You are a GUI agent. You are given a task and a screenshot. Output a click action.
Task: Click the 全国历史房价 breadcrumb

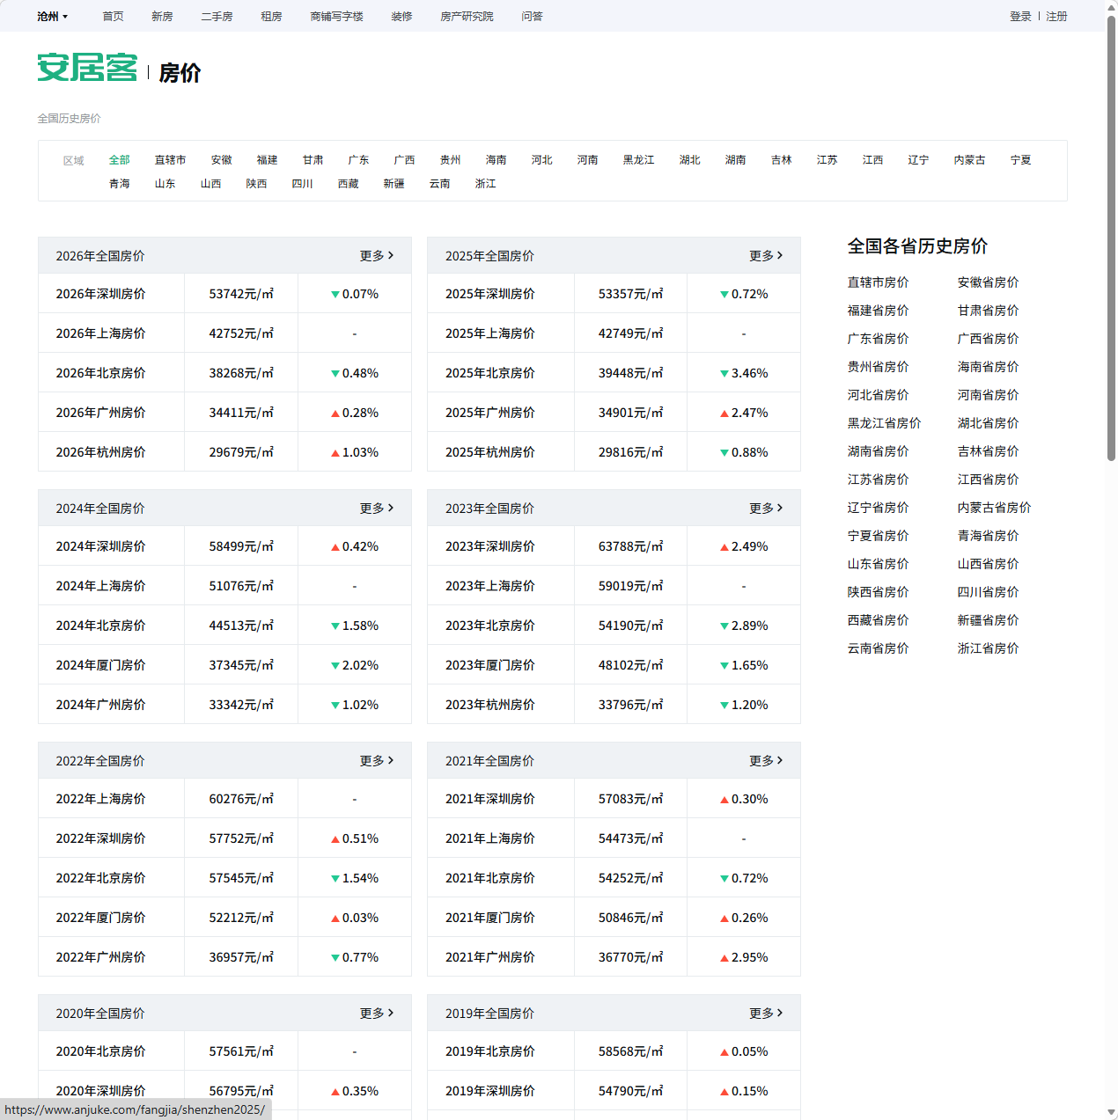(69, 119)
